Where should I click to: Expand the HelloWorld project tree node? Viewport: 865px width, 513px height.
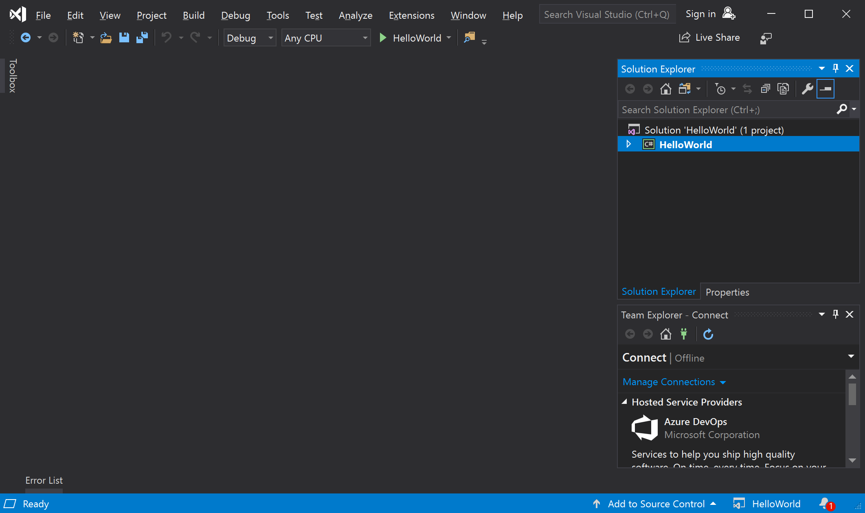[x=629, y=145]
